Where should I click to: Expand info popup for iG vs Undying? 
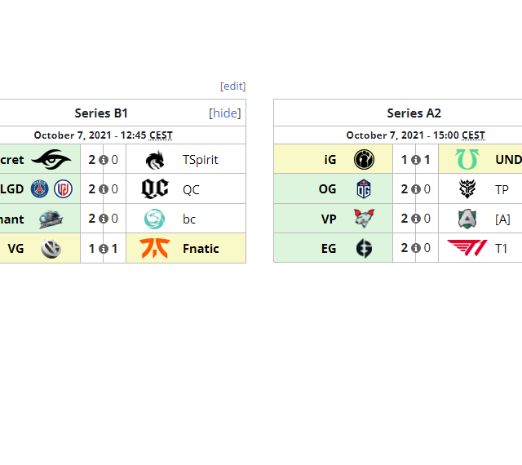click(416, 160)
